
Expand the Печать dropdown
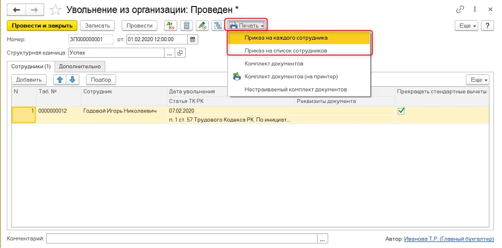[x=247, y=26]
